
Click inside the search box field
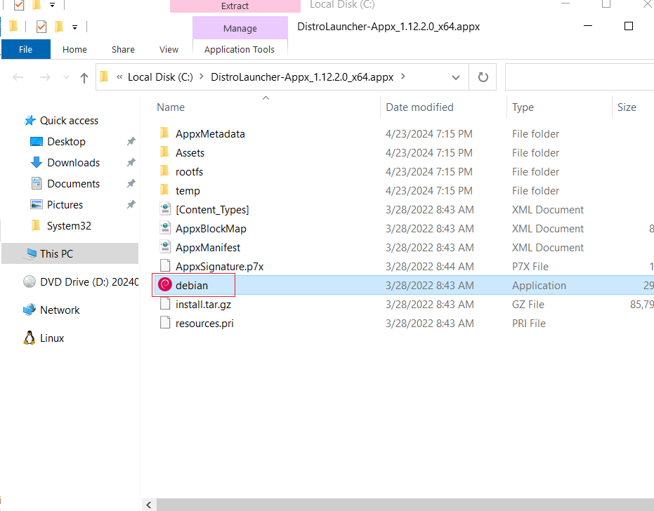click(580, 77)
